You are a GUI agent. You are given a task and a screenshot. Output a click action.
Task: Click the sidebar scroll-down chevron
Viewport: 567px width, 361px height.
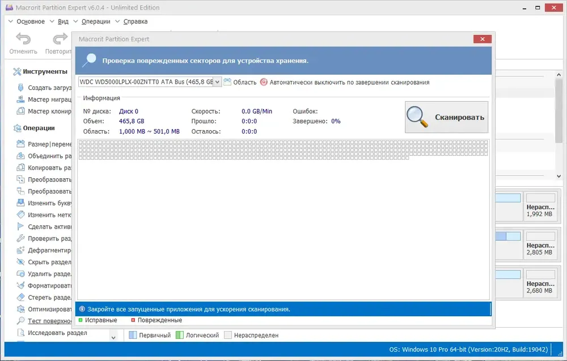[x=113, y=338]
